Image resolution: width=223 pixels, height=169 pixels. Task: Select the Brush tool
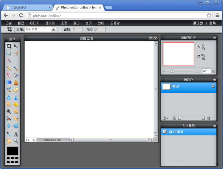[x=16, y=68]
